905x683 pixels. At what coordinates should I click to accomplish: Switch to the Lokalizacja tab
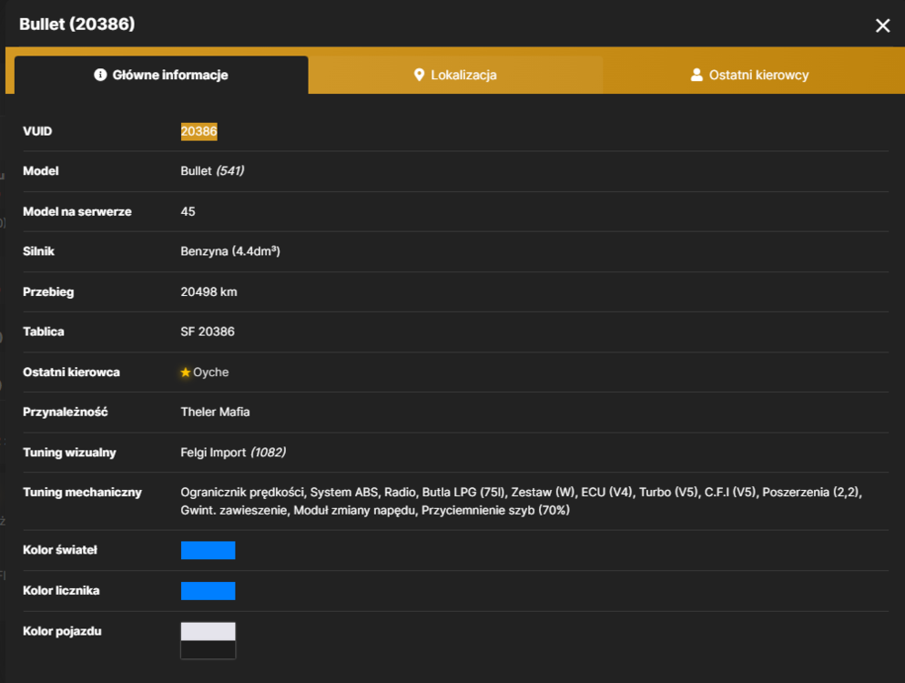(455, 75)
